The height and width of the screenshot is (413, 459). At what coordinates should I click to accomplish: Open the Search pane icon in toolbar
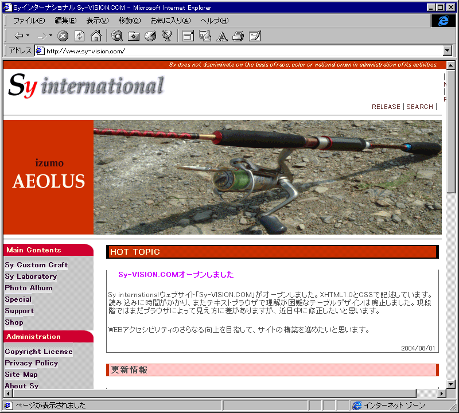tap(117, 36)
